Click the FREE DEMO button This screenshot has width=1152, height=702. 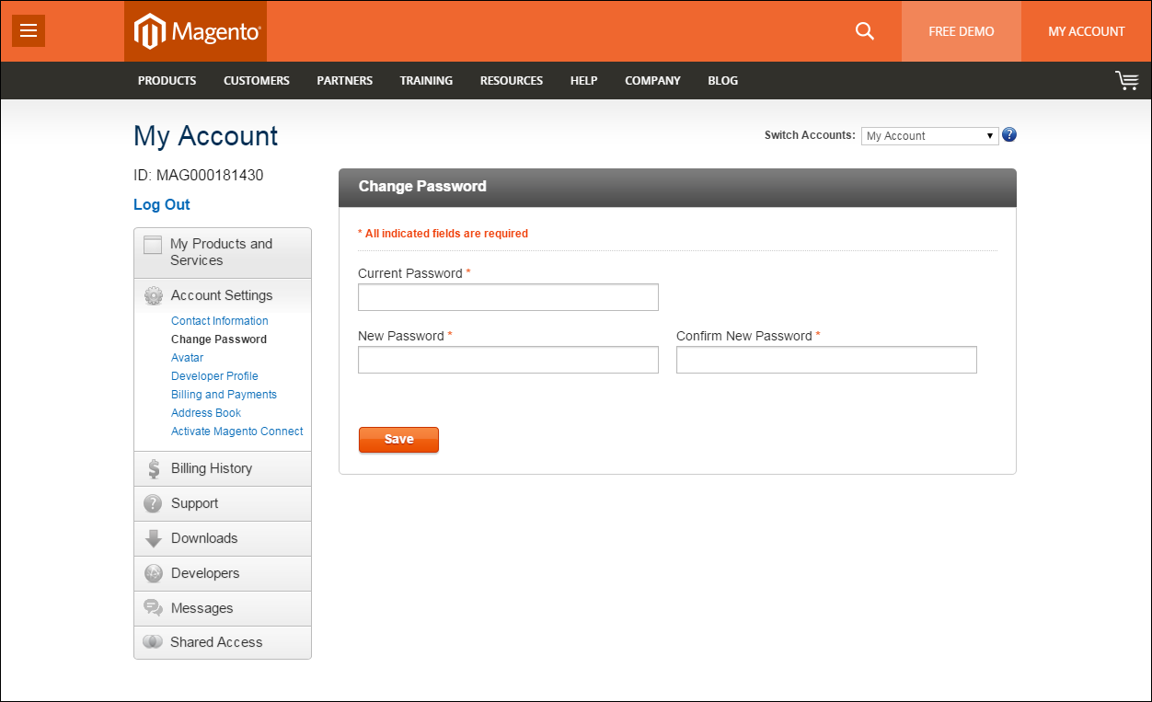(x=962, y=31)
